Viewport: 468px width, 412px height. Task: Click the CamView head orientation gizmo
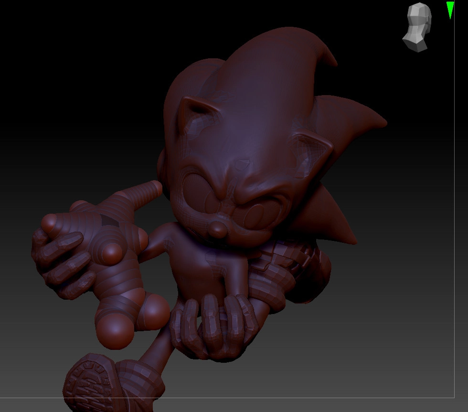tap(417, 27)
